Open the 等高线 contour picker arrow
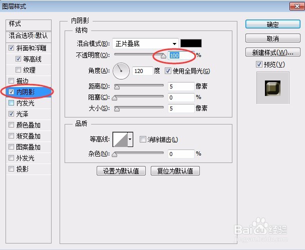This screenshot has height=250, width=305. click(130, 139)
